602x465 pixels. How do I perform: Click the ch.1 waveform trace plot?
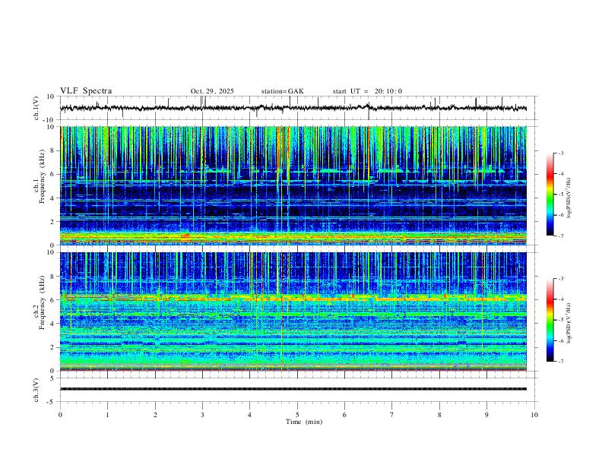click(293, 108)
